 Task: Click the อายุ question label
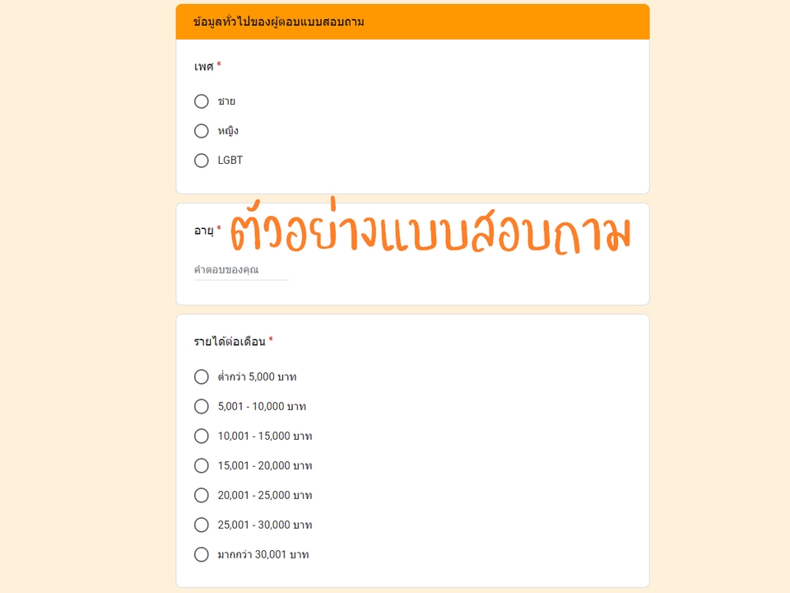[x=204, y=231]
